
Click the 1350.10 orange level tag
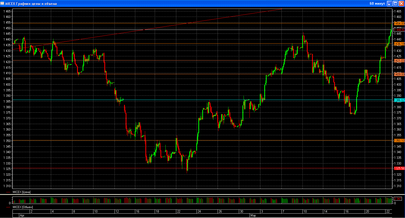click(399, 140)
